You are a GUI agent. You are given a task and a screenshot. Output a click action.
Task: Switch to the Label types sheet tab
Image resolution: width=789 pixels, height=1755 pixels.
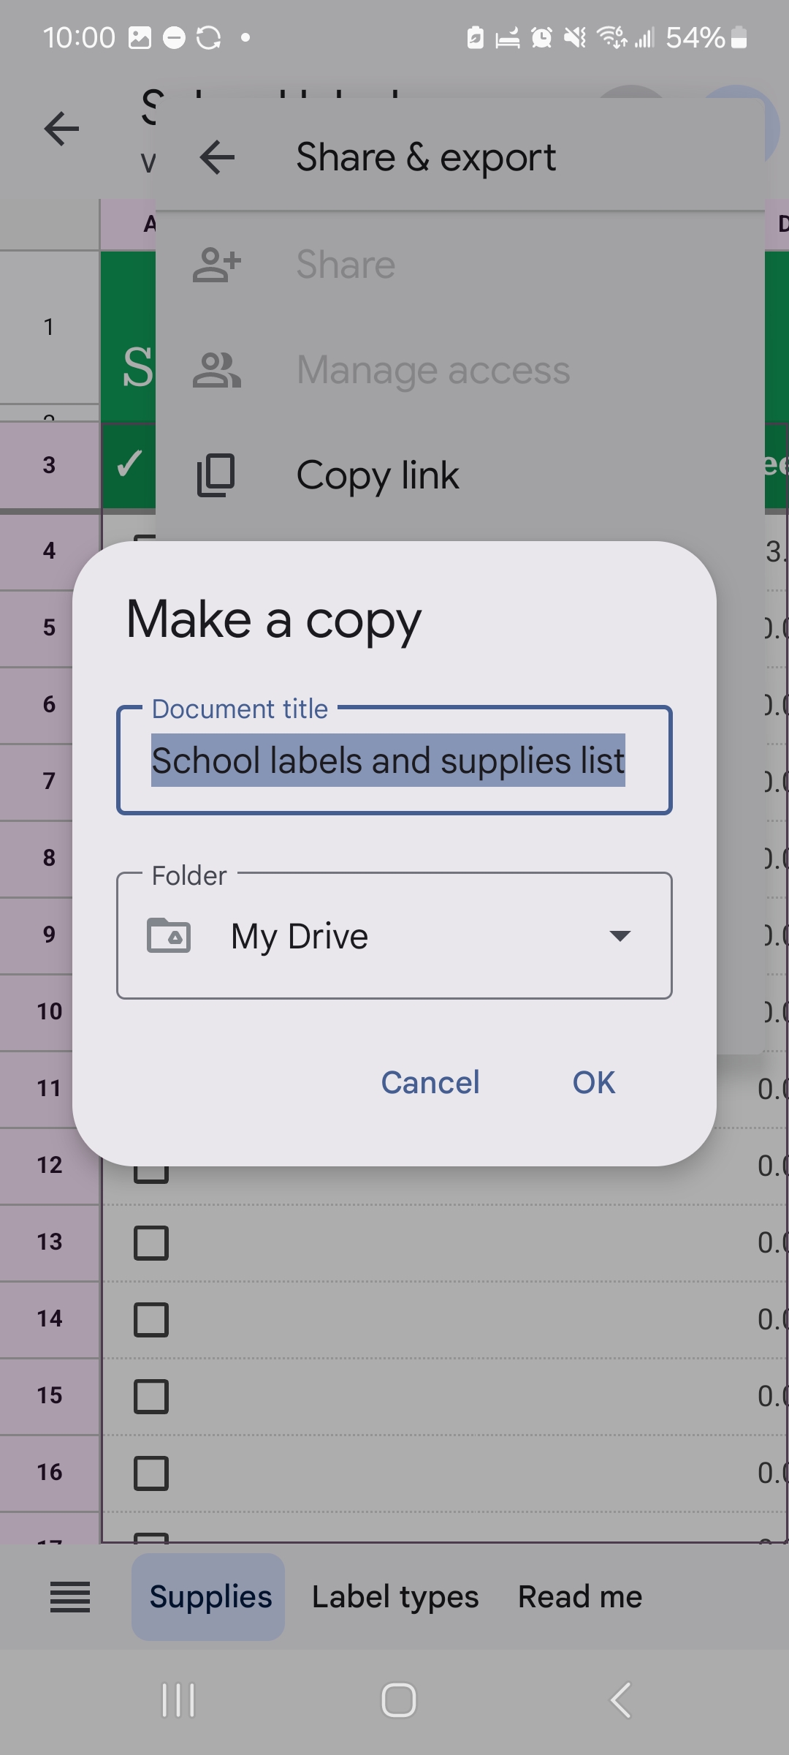395,1597
